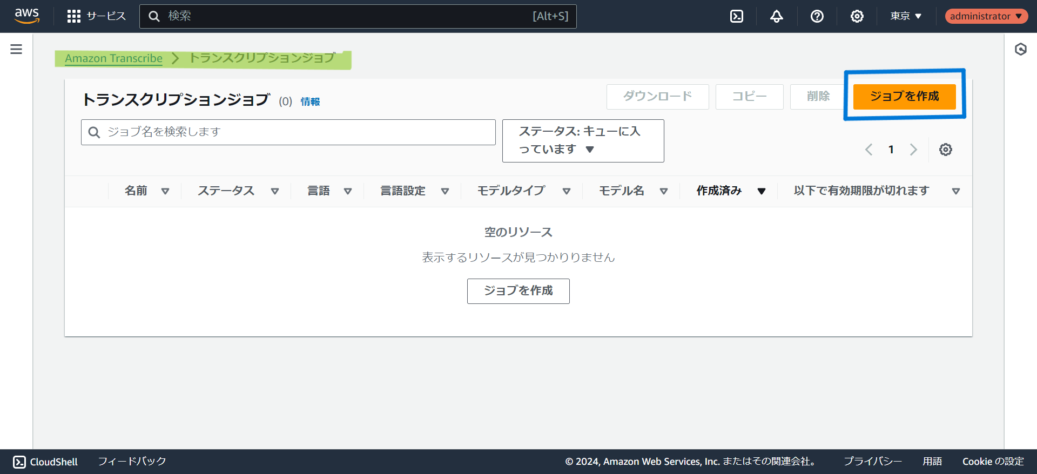
Task: Open the administrator account menu
Action: 986,16
